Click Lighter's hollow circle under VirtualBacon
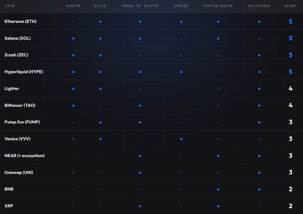The width and height of the screenshot is (303, 214). click(x=218, y=89)
